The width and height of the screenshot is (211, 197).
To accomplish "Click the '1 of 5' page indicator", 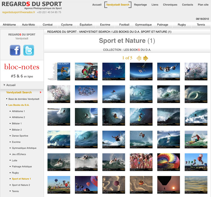I will point(127,58).
